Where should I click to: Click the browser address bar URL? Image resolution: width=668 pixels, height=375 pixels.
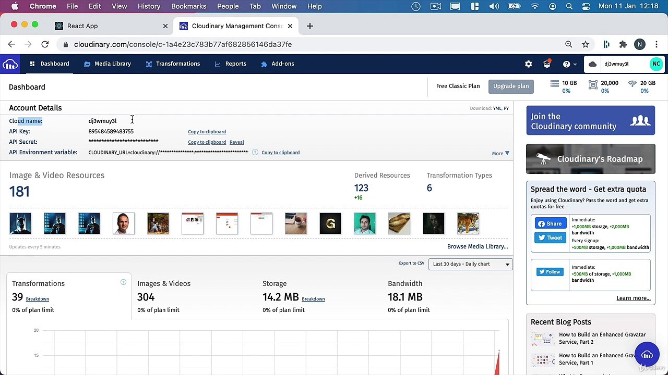(x=183, y=44)
